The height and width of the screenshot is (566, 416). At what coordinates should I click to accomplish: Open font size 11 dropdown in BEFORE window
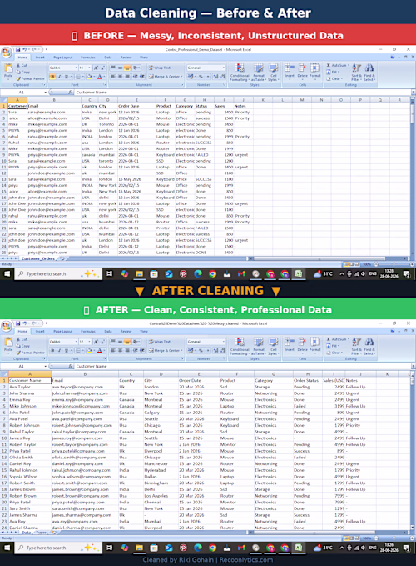(x=89, y=68)
